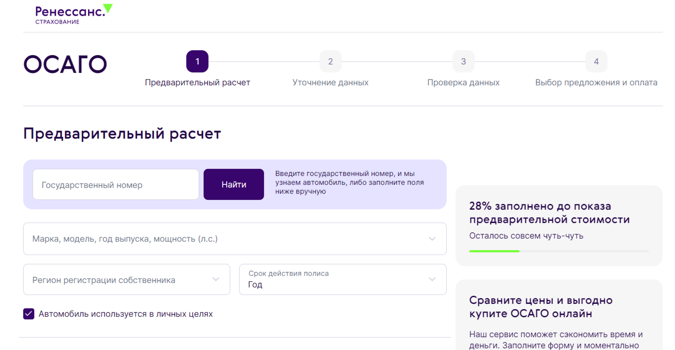This screenshot has height=350, width=675.
Task: Jump to step 4 circle in the stepper
Action: click(596, 61)
